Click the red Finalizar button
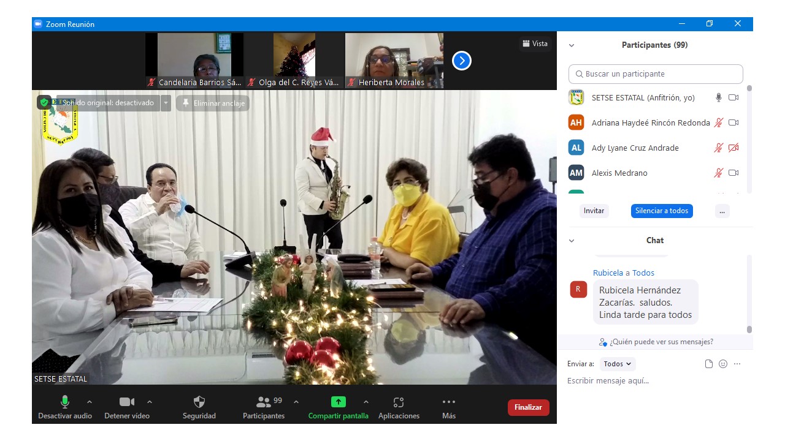Image resolution: width=785 pixels, height=441 pixels. [x=529, y=407]
